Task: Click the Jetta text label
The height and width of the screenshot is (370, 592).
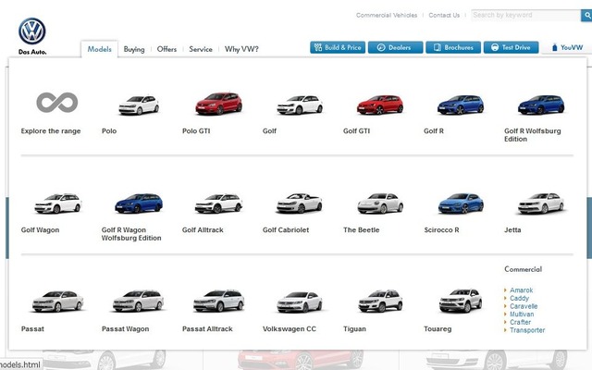Action: pyautogui.click(x=512, y=230)
